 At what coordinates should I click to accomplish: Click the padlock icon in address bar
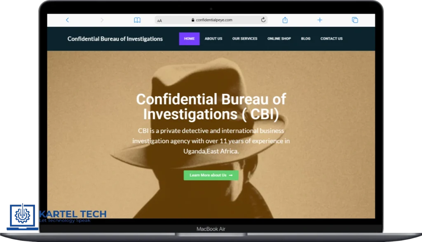tap(193, 20)
